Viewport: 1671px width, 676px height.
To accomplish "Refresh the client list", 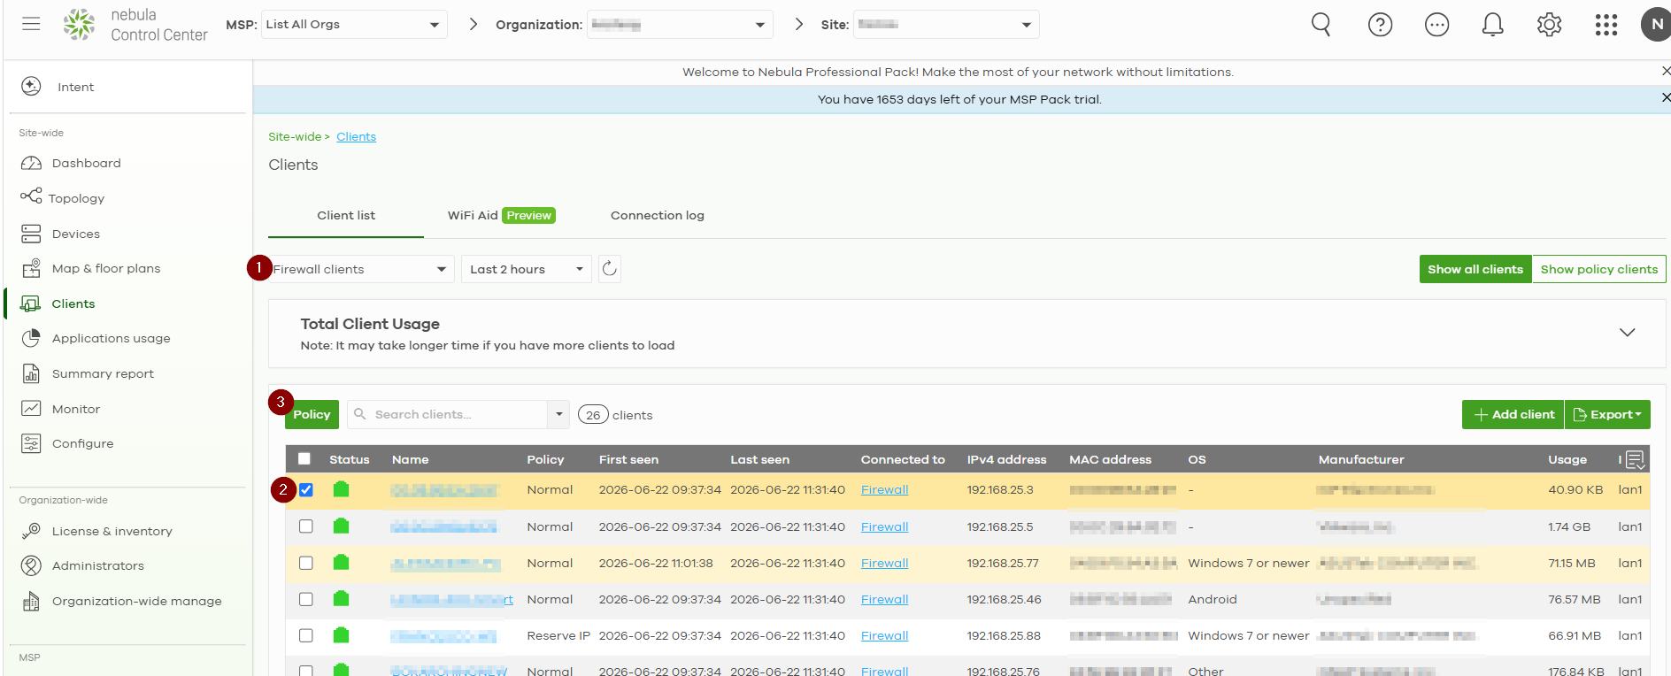I will point(610,269).
